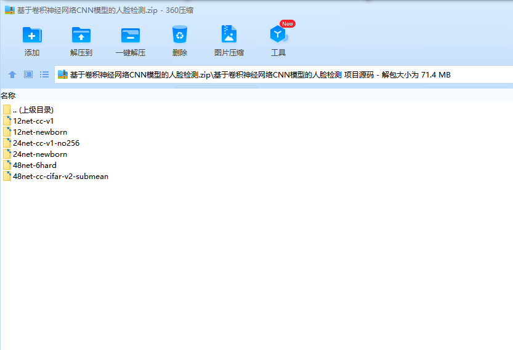
Task: Go up one level with the arrow icon
Action: coord(12,74)
